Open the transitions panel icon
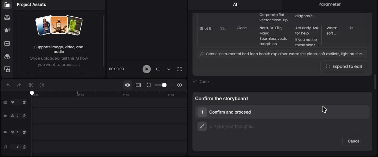This screenshot has width=378, height=157. [x=7, y=43]
